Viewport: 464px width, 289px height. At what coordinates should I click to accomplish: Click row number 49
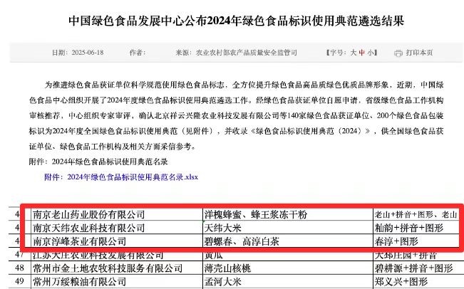tap(19, 282)
